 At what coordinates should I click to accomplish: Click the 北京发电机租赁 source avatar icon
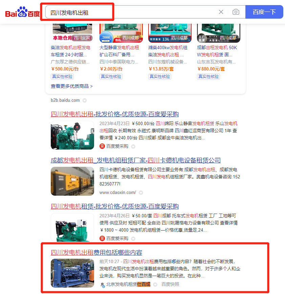[x=102, y=285]
